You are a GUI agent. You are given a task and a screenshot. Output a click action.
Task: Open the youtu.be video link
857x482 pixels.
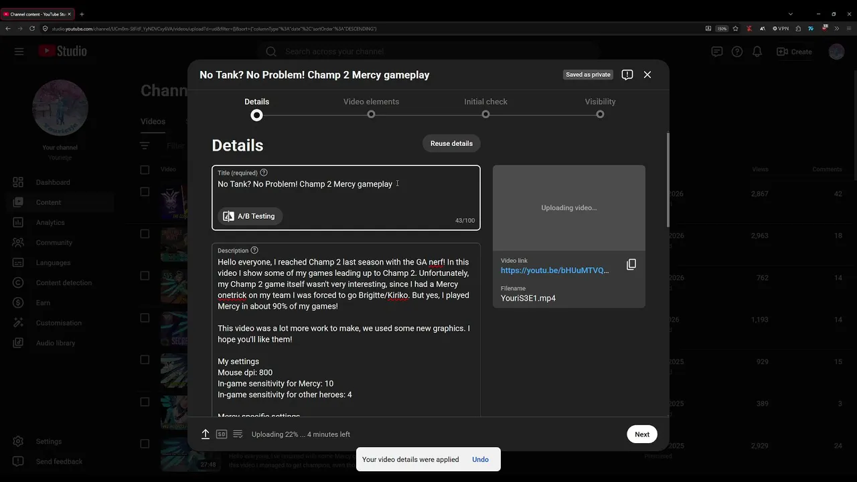click(x=555, y=270)
